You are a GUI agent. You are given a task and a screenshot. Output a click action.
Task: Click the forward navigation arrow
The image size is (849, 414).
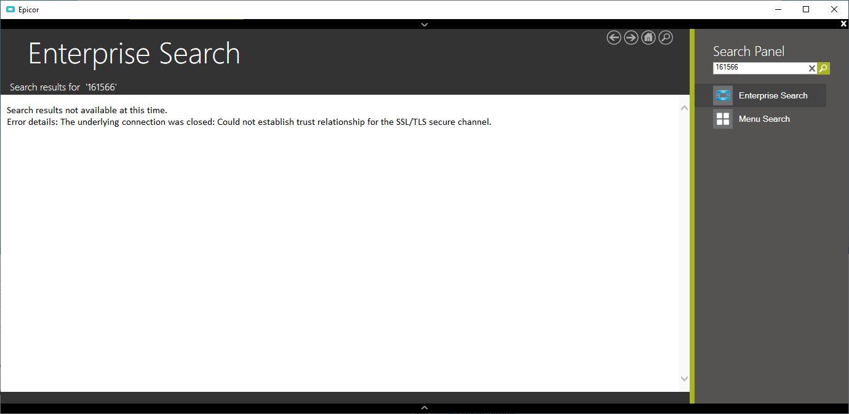[631, 38]
